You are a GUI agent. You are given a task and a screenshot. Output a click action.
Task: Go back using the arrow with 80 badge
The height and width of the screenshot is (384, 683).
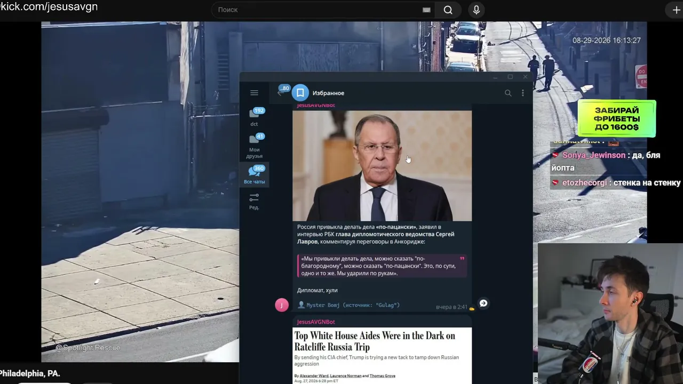[x=281, y=92]
